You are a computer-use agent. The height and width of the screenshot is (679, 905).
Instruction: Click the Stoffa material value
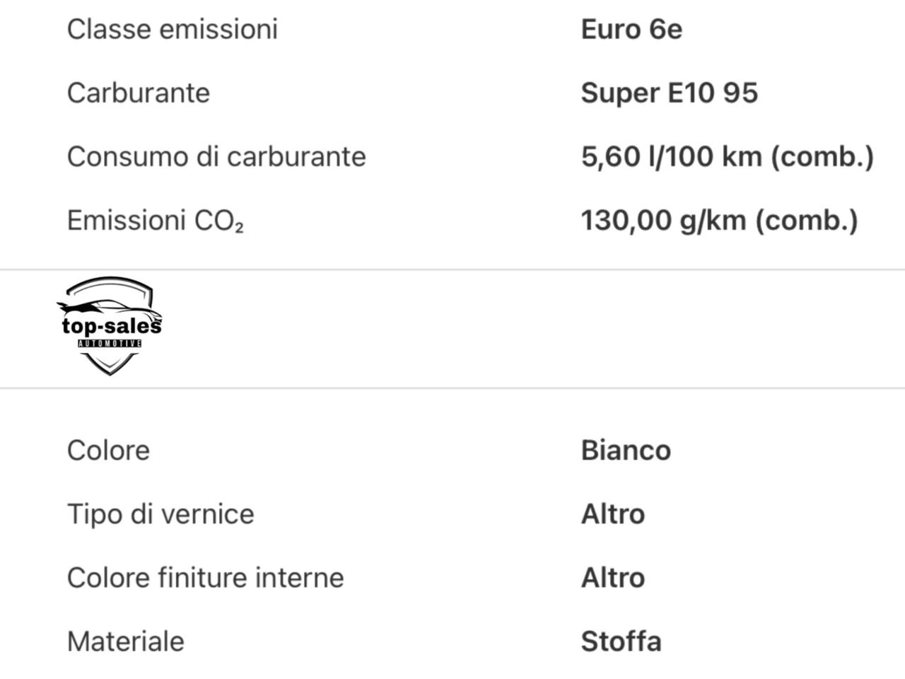pos(621,642)
